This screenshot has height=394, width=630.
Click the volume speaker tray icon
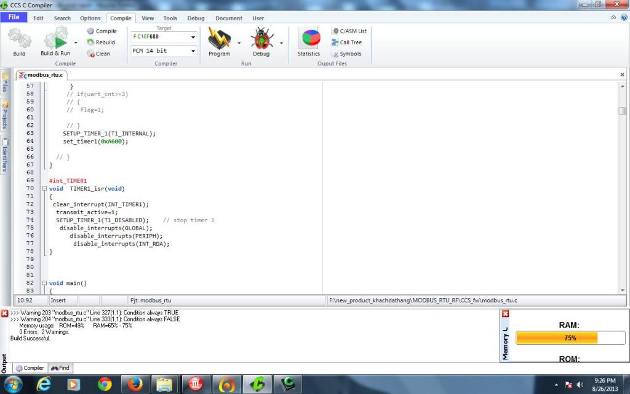click(x=580, y=385)
